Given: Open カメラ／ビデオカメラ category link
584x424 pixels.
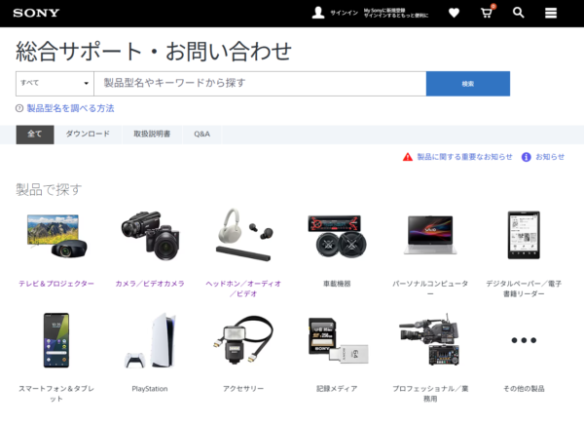Looking at the screenshot, I should [150, 284].
